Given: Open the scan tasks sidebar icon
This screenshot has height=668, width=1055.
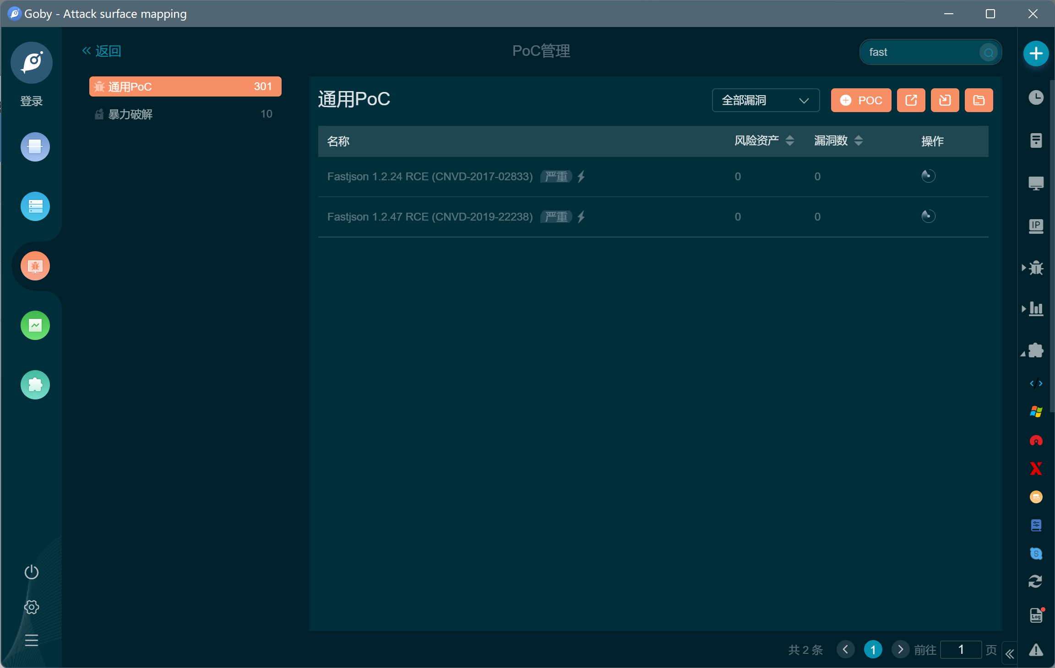Looking at the screenshot, I should [x=35, y=147].
